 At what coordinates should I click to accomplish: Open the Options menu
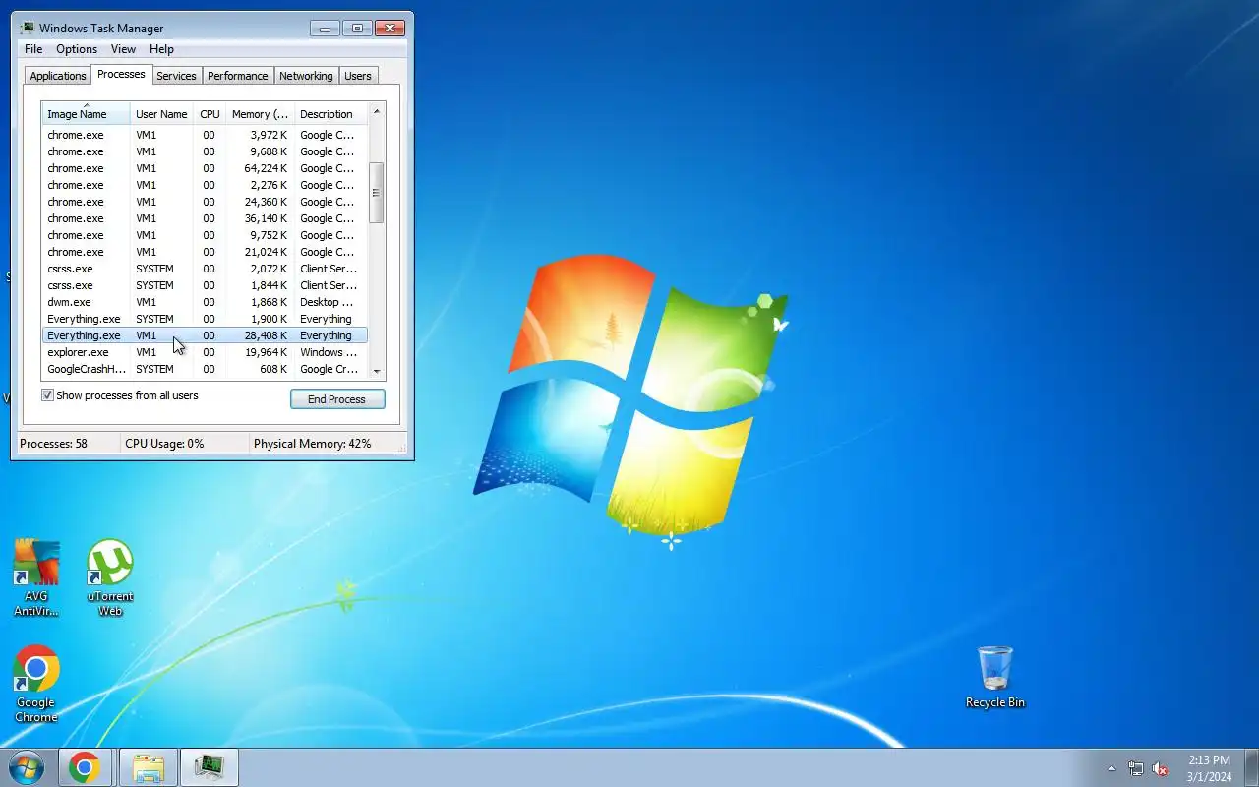(77, 49)
